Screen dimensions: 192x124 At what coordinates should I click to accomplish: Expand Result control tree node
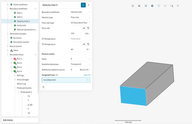(8, 46)
